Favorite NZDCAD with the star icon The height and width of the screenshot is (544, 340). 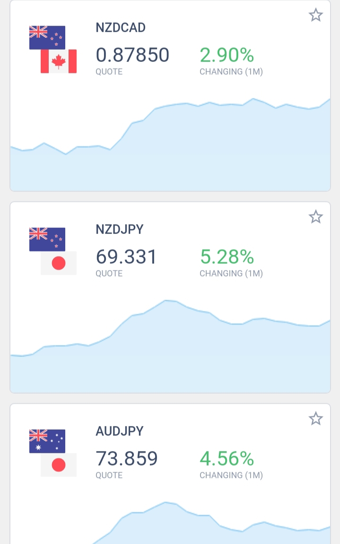coord(315,15)
